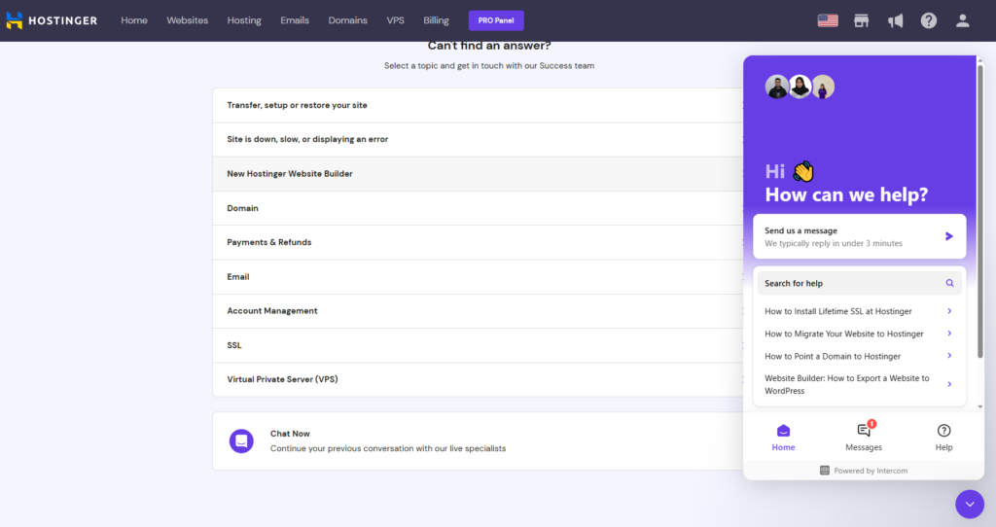996x527 pixels.
Task: Open the language flag selector
Action: click(x=827, y=20)
